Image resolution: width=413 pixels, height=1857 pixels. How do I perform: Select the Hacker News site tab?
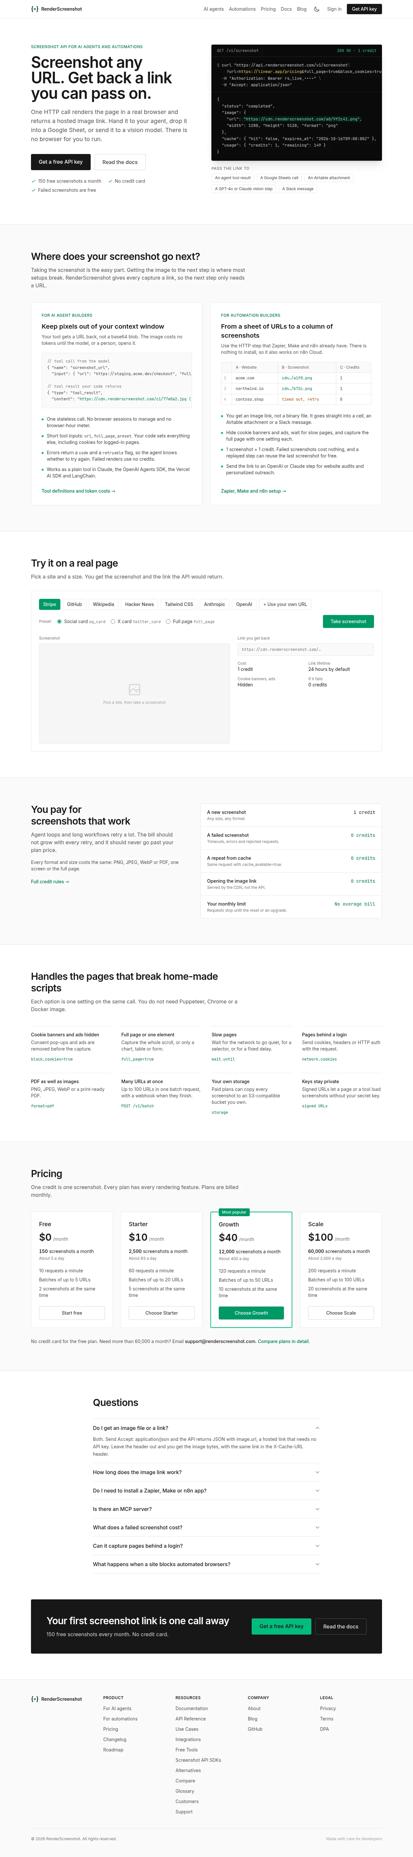(x=139, y=604)
